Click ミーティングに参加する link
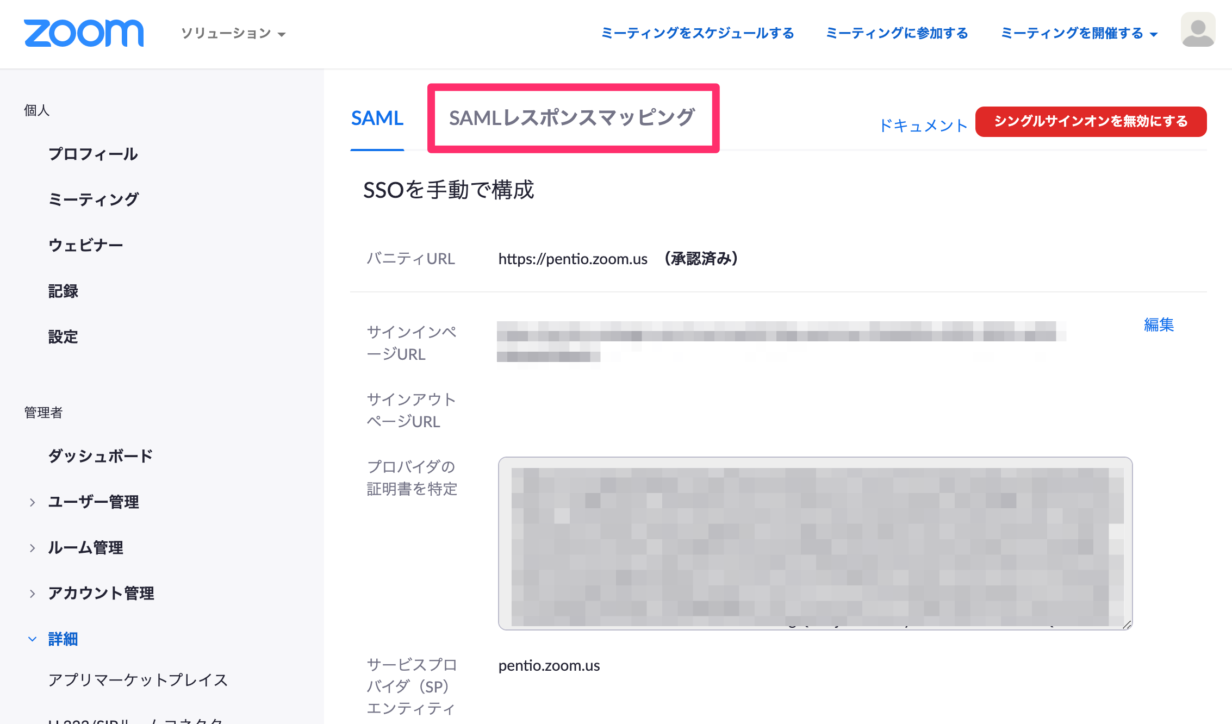Viewport: 1232px width, 724px height. click(x=897, y=33)
